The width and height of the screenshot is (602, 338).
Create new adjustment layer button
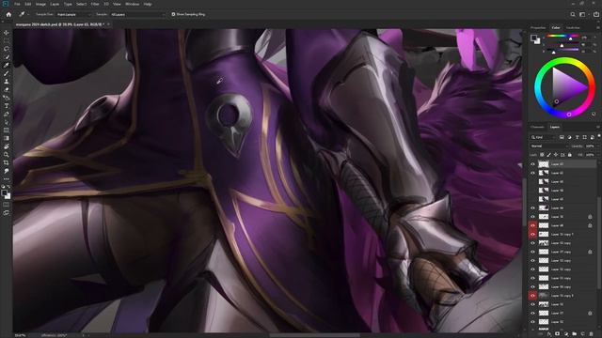coord(566,334)
